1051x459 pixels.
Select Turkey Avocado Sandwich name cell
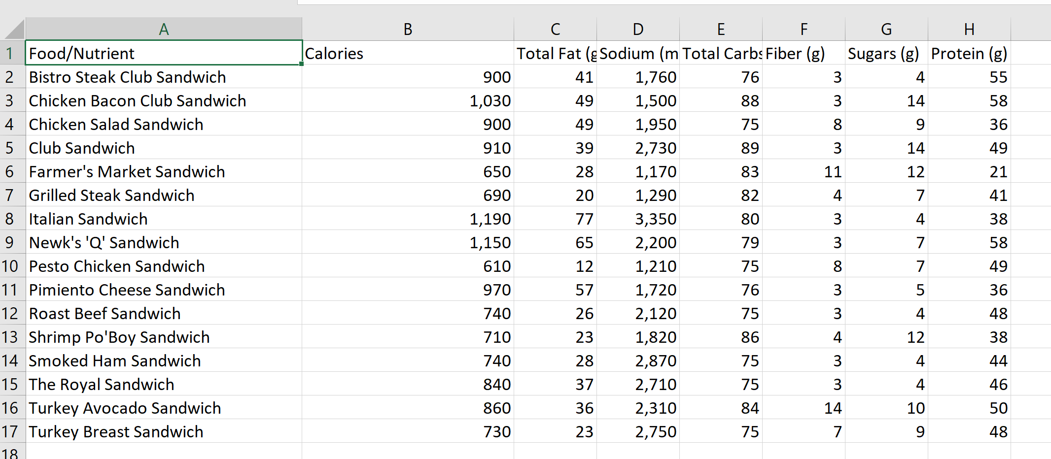click(163, 408)
